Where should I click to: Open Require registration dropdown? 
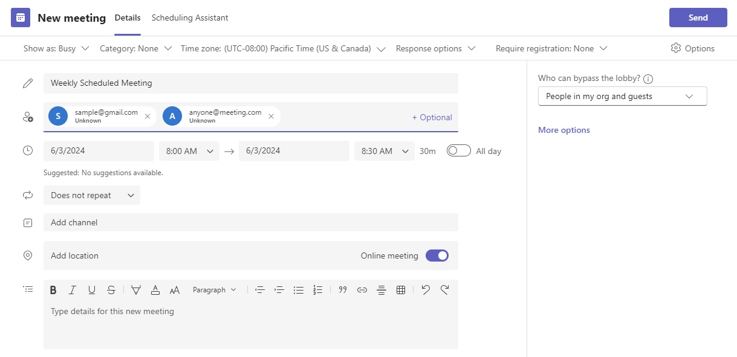[x=551, y=48]
